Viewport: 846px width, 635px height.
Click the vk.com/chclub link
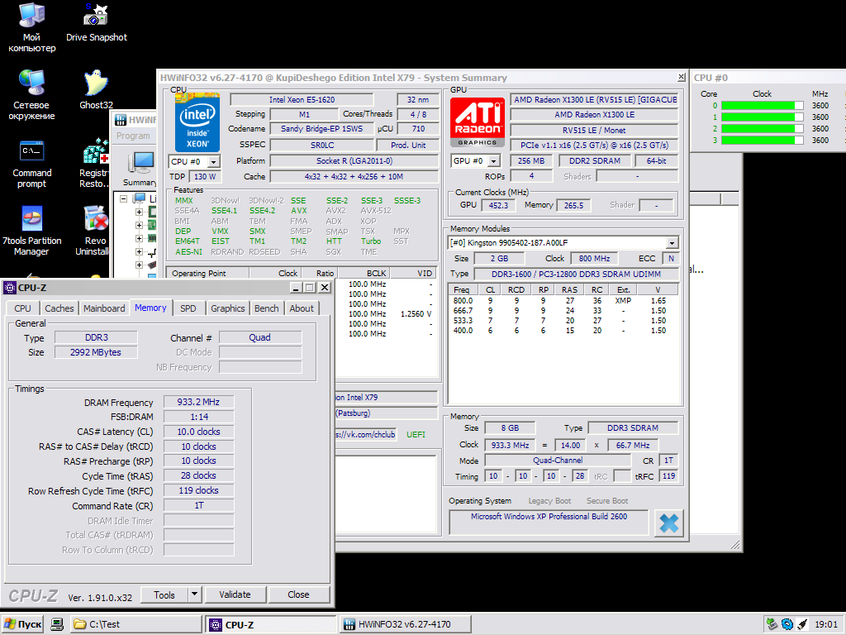[366, 434]
